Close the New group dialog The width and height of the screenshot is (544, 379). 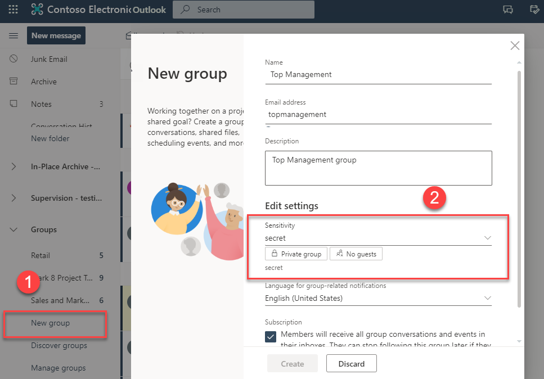(x=514, y=46)
